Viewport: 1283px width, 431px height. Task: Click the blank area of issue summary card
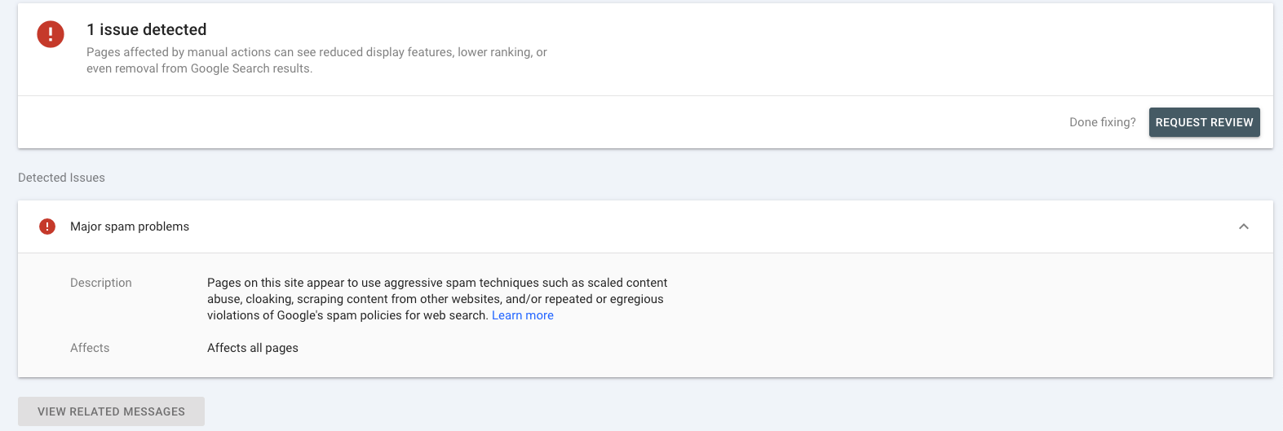(897, 49)
